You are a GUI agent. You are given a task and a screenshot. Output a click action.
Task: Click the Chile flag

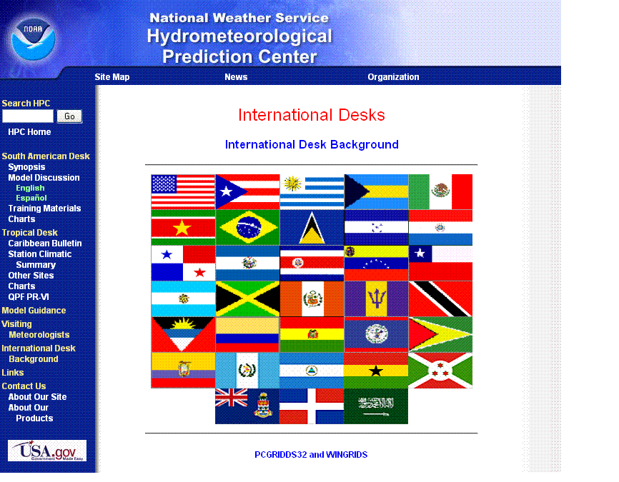[440, 263]
